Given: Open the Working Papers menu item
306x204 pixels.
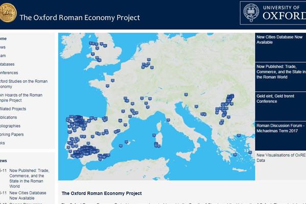Looking at the screenshot, I should [12, 135].
